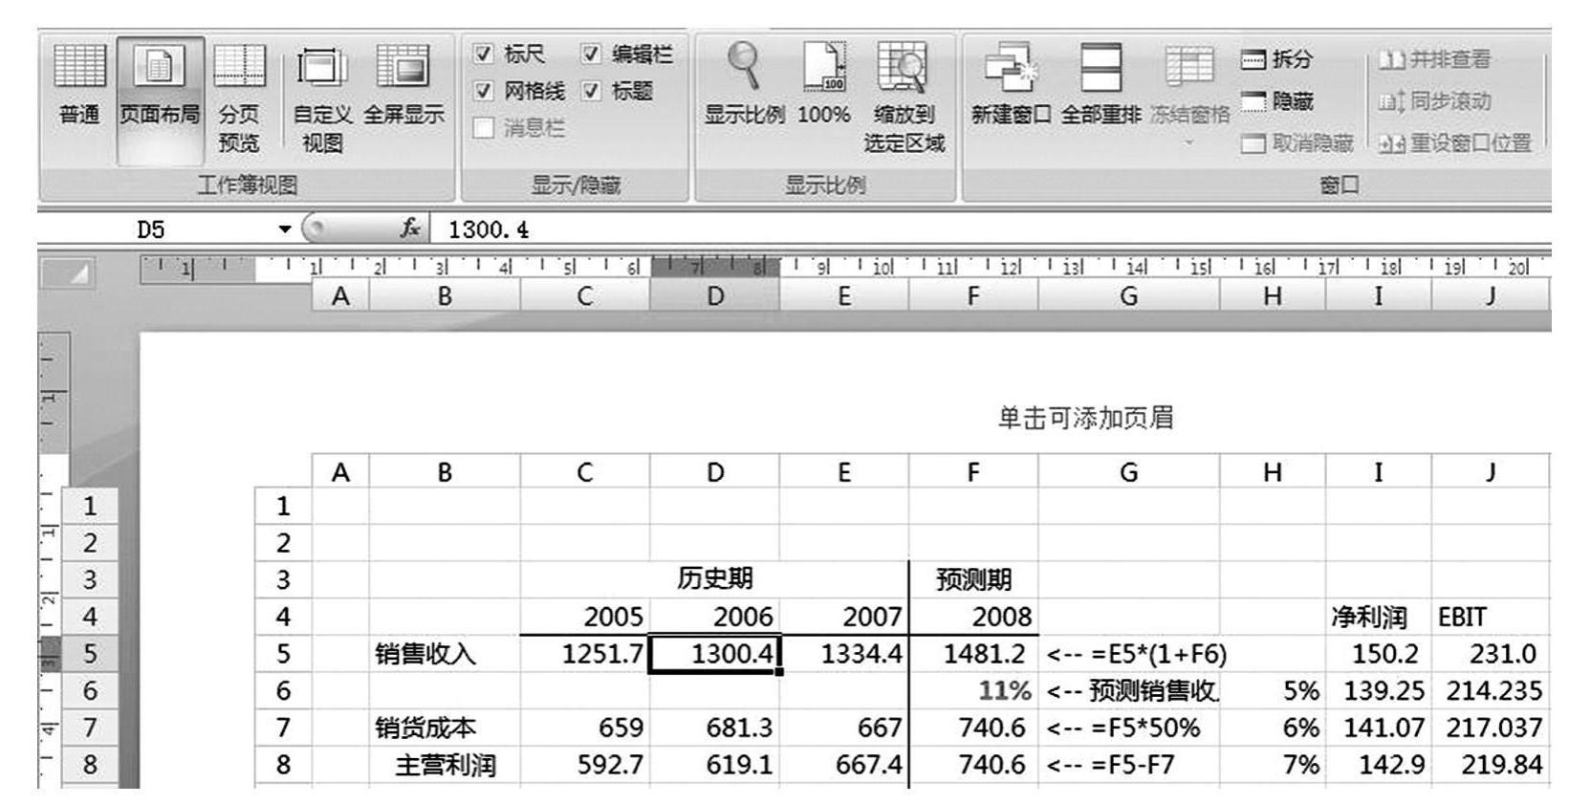Click 隐藏 to hide the window

[x=1277, y=101]
